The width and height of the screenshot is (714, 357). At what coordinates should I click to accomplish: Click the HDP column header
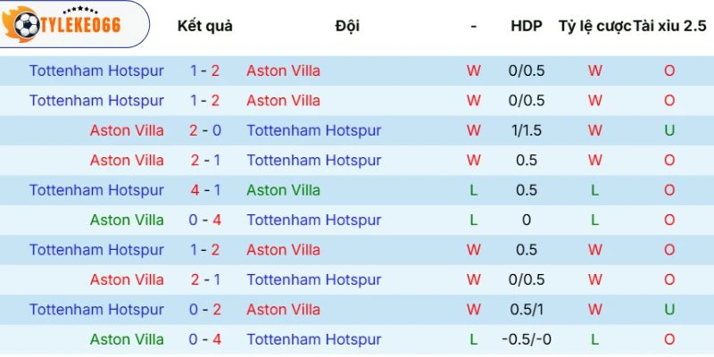pos(527,26)
